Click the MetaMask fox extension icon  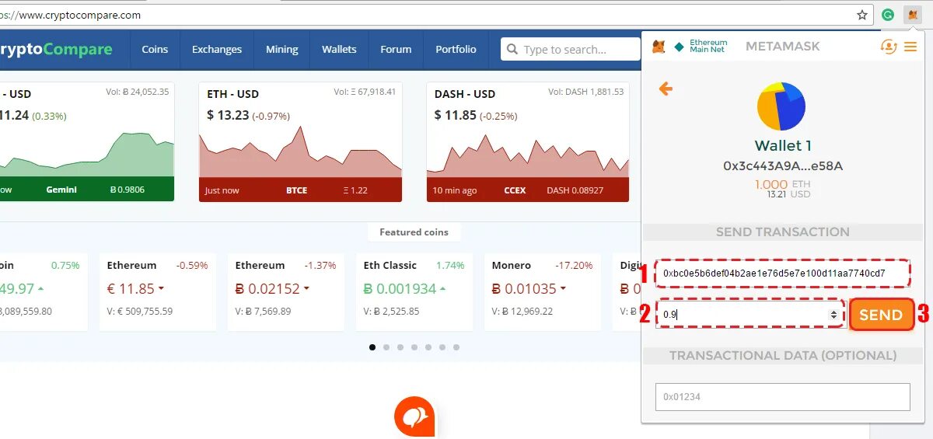[913, 15]
